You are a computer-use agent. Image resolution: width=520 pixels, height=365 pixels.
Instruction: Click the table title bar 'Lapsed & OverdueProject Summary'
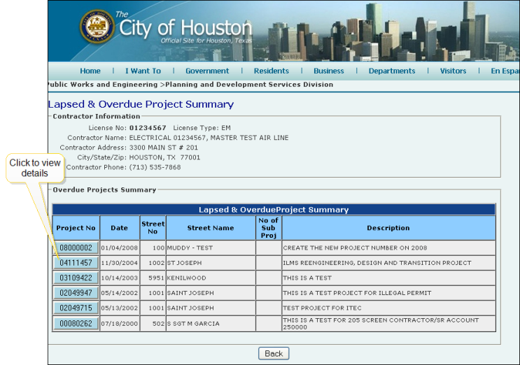pyautogui.click(x=274, y=210)
